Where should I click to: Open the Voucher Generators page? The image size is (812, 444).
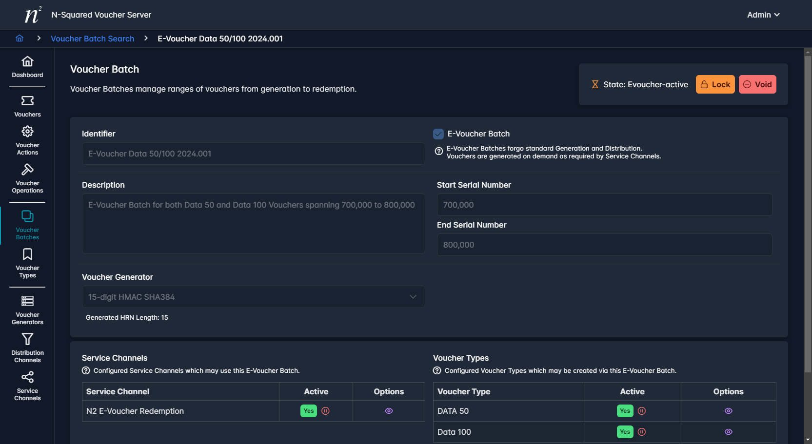(x=27, y=310)
